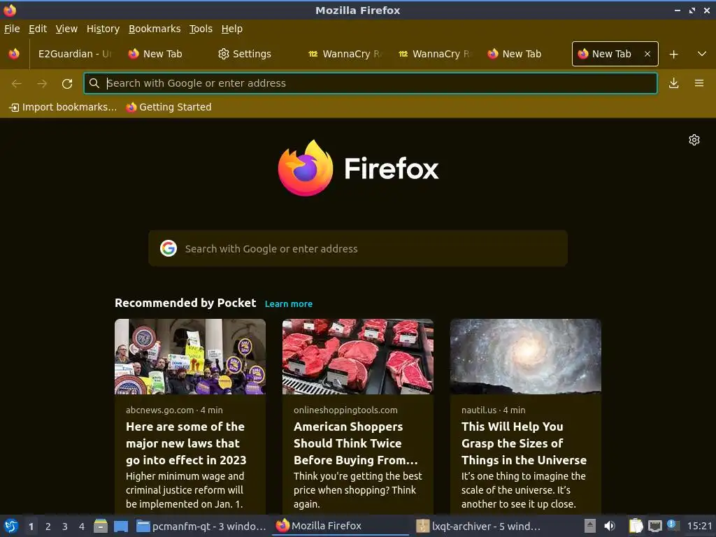Switch to virtual desktop 3
Screen dimensions: 716x537
coord(65,527)
